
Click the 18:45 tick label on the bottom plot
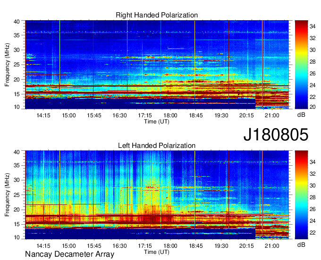tap(196, 246)
